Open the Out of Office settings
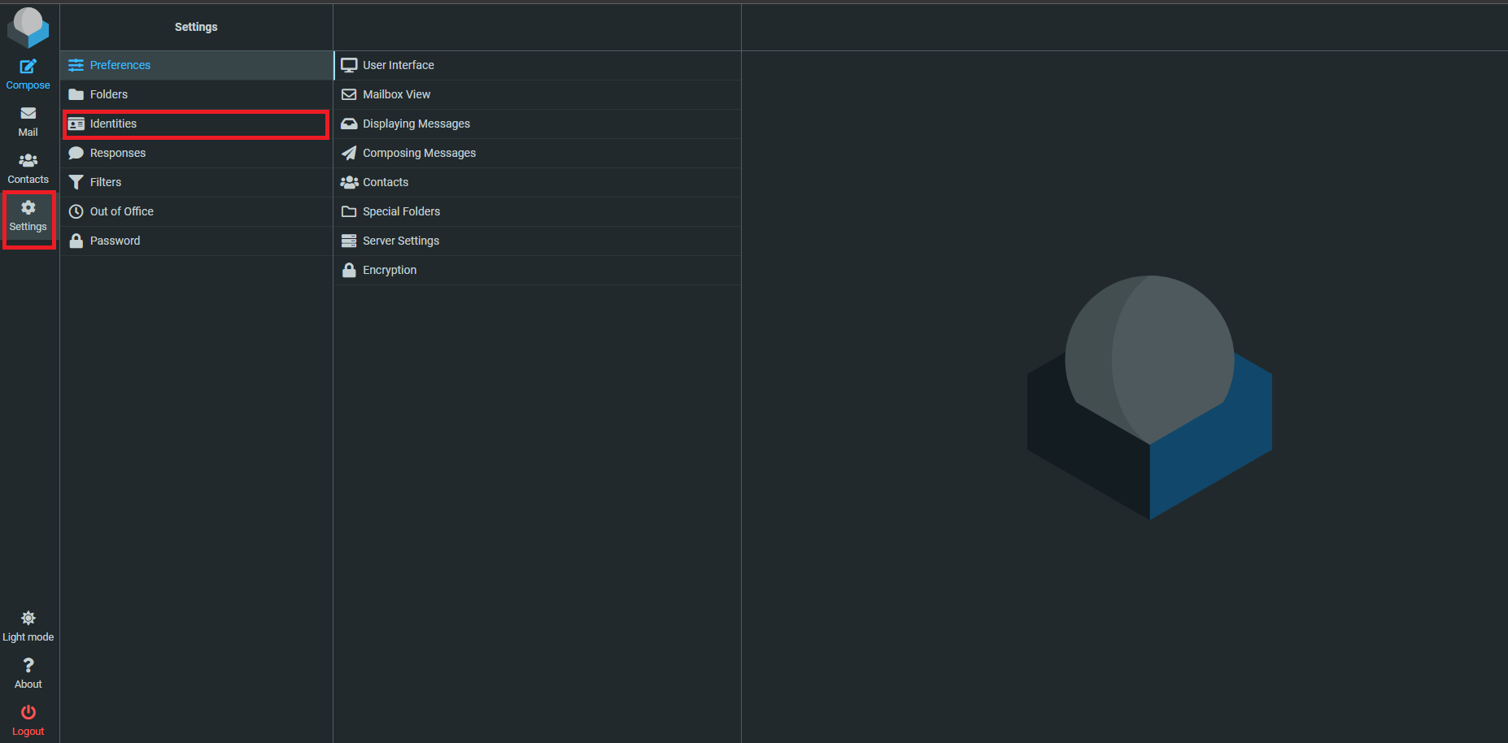The height and width of the screenshot is (743, 1508). pos(121,211)
